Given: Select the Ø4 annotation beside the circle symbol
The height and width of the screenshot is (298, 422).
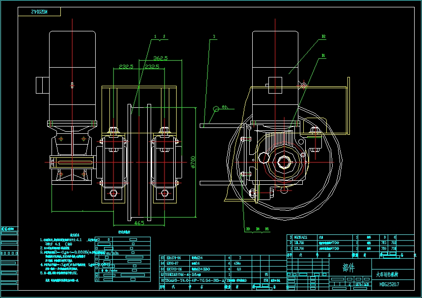Looking at the screenshot, I should [x=225, y=107].
